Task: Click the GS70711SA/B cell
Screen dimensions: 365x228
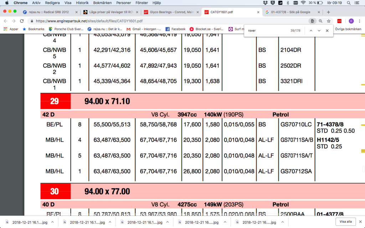Action: (297, 140)
